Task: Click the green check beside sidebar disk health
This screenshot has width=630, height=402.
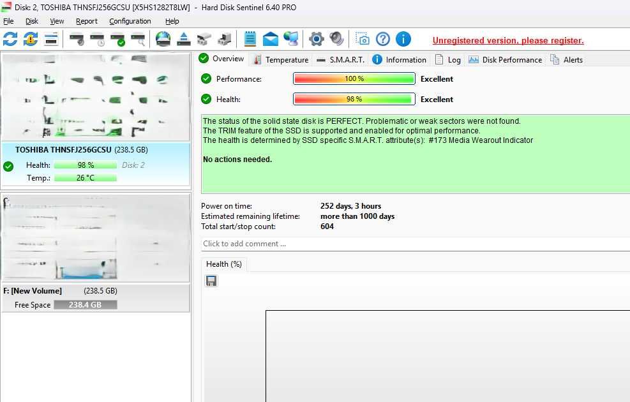Action: pos(8,167)
